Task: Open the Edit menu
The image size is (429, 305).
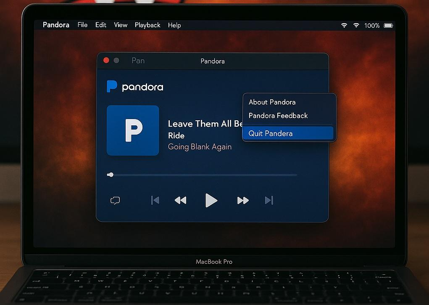Action: (101, 25)
